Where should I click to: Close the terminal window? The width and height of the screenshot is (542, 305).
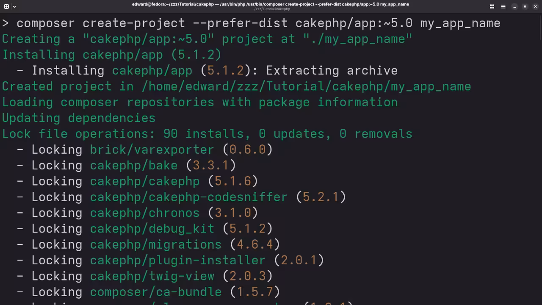pos(535,6)
